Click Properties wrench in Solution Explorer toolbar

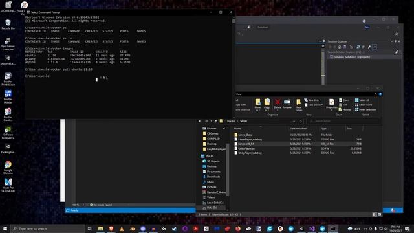369,47
